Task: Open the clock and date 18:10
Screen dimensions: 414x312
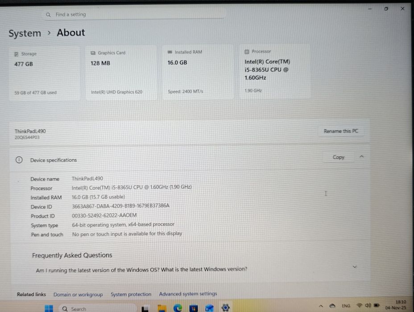Action: coord(396,304)
